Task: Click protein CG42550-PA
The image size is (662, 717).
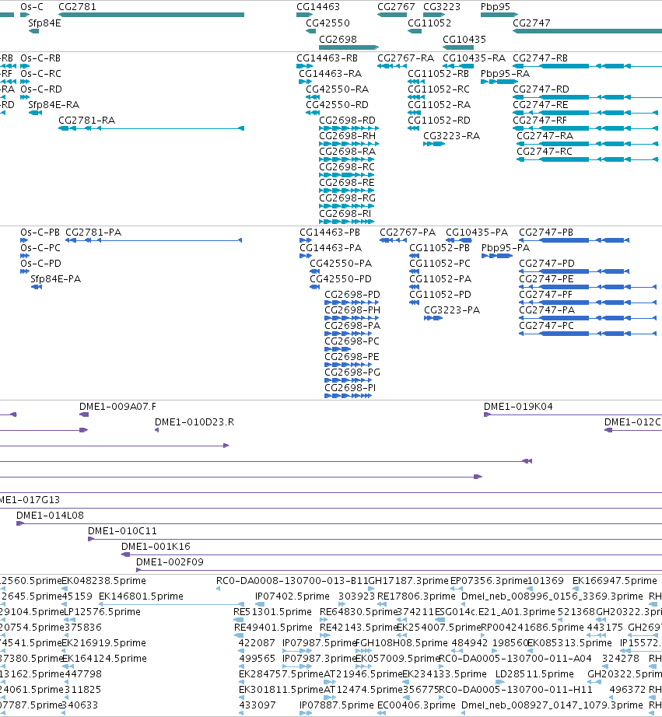Action: [x=341, y=264]
